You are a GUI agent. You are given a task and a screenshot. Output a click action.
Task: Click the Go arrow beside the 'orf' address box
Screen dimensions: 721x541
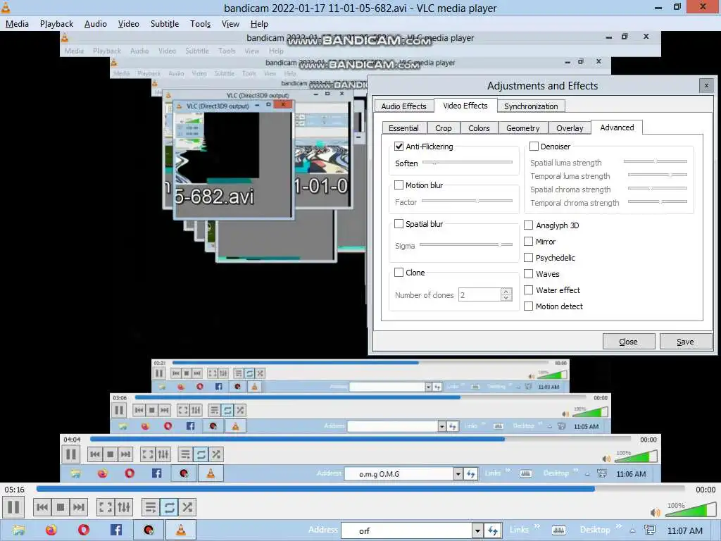click(492, 531)
